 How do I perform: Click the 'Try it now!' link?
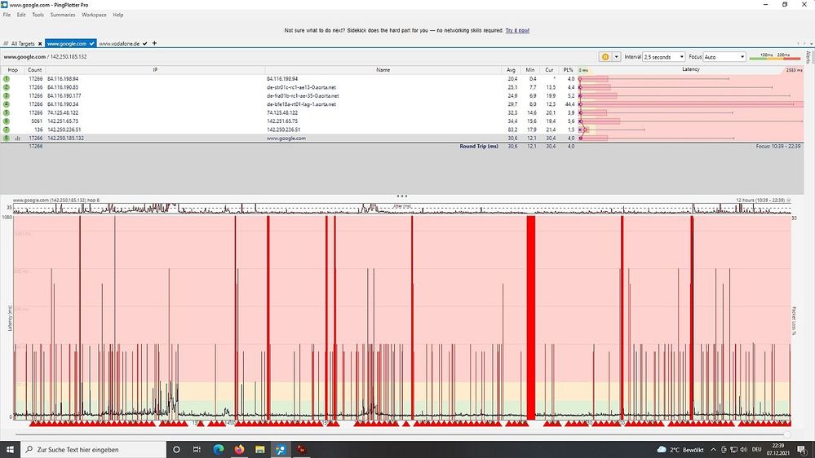(517, 30)
